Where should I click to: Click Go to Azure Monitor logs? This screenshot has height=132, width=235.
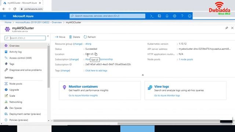pyautogui.click(x=167, y=95)
